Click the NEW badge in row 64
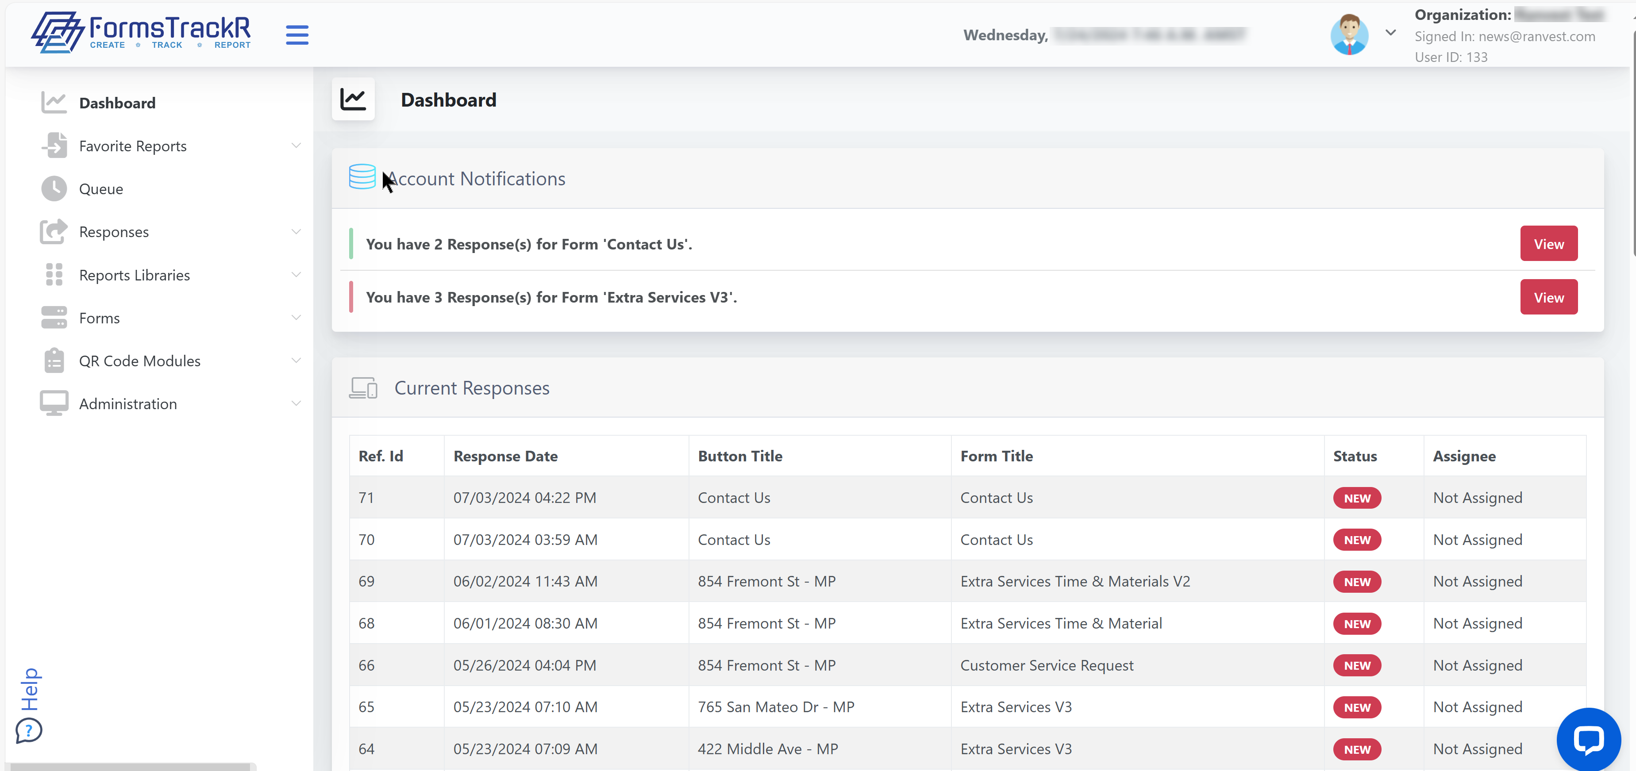 coord(1357,749)
